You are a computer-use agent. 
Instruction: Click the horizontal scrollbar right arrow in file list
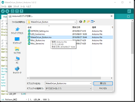[x=111, y=78]
